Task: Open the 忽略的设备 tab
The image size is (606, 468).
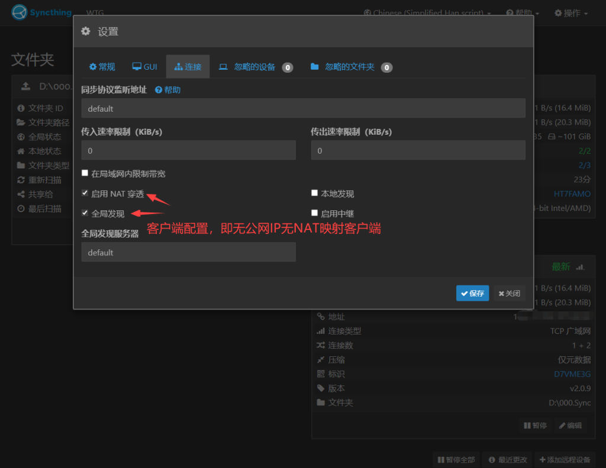Action: [x=254, y=67]
